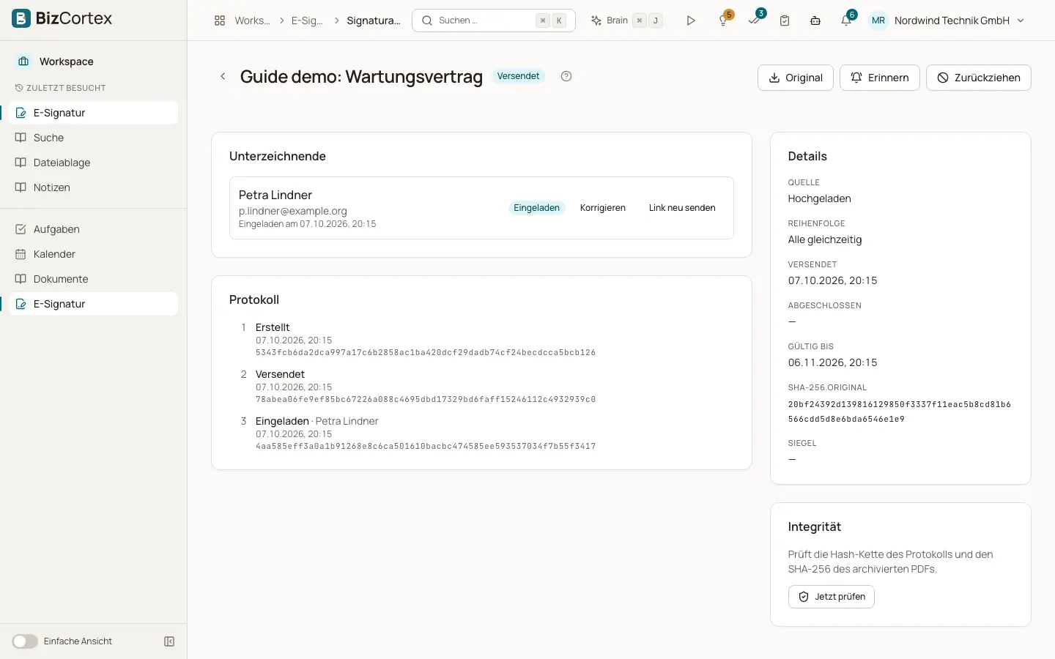Click the SHA-256 Original hash value
Viewport: 1055px width, 659px height.
point(900,412)
